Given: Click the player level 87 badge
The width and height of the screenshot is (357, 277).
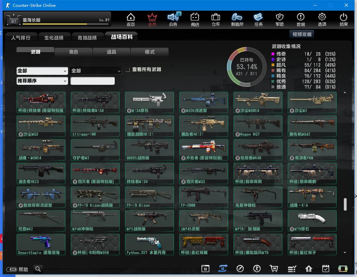Looking at the screenshot, I should pyautogui.click(x=14, y=20).
